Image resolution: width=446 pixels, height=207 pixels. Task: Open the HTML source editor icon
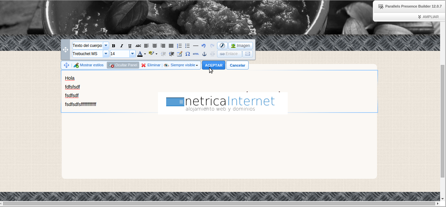196,54
